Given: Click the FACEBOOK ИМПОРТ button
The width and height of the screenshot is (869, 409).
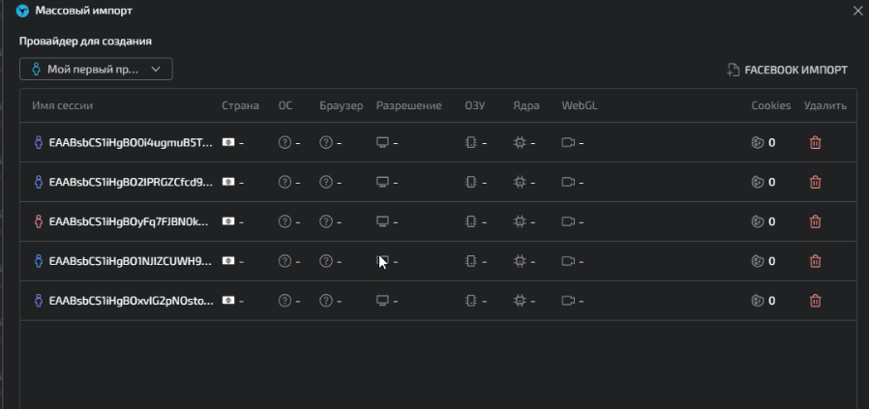Looking at the screenshot, I should pos(787,70).
